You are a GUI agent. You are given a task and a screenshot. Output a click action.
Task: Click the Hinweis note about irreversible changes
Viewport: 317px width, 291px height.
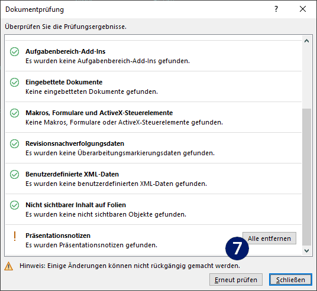tap(130, 266)
